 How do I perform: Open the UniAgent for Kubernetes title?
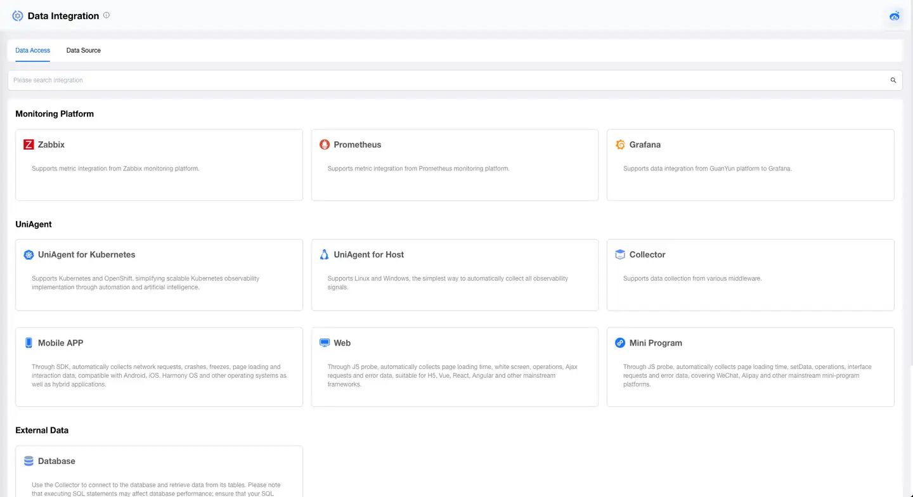(x=86, y=255)
